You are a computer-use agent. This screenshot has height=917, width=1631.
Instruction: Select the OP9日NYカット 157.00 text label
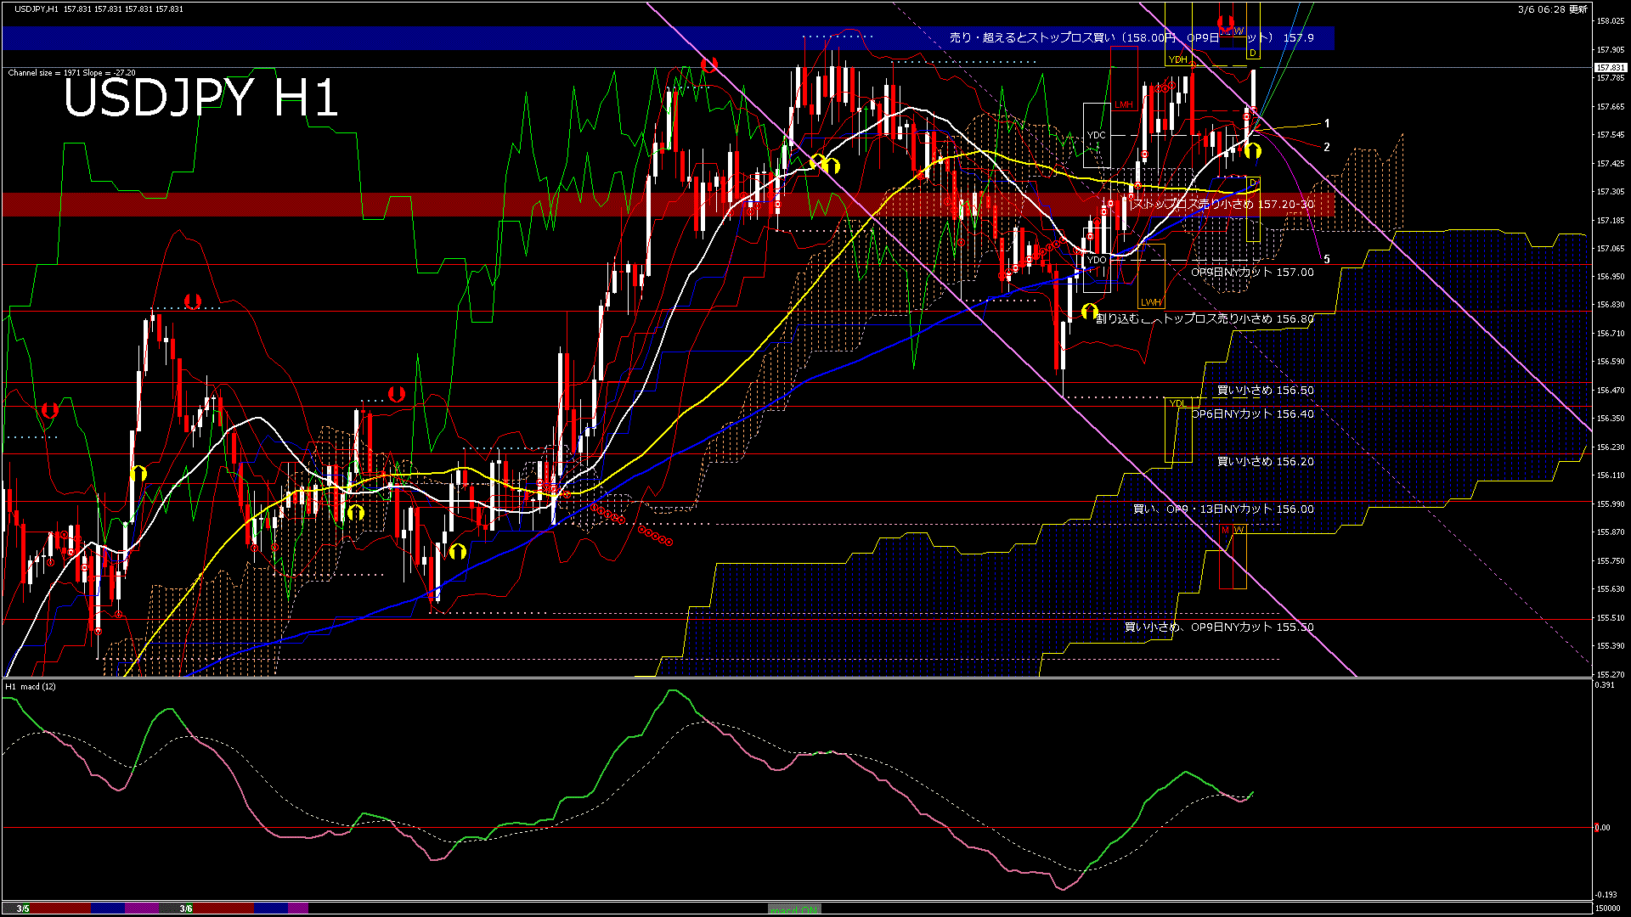pos(1252,273)
